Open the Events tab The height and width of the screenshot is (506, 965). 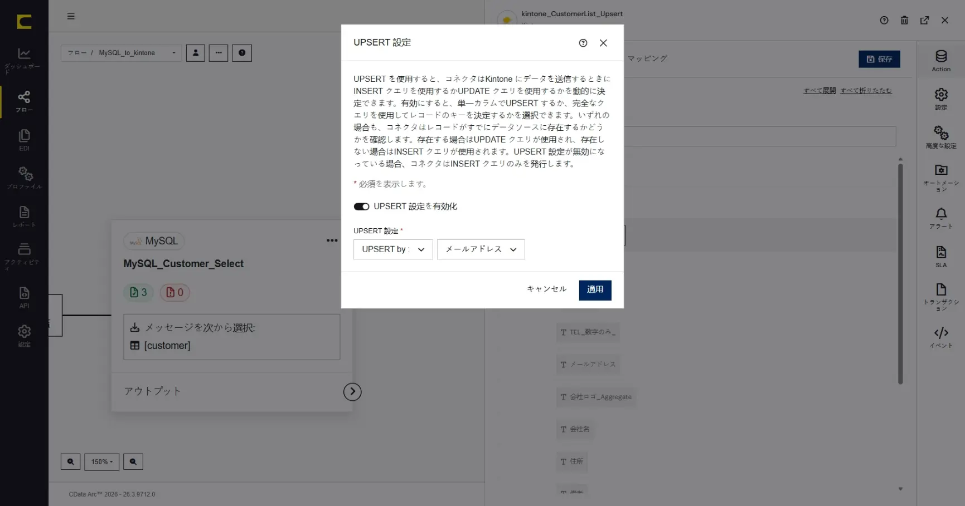pyautogui.click(x=941, y=337)
